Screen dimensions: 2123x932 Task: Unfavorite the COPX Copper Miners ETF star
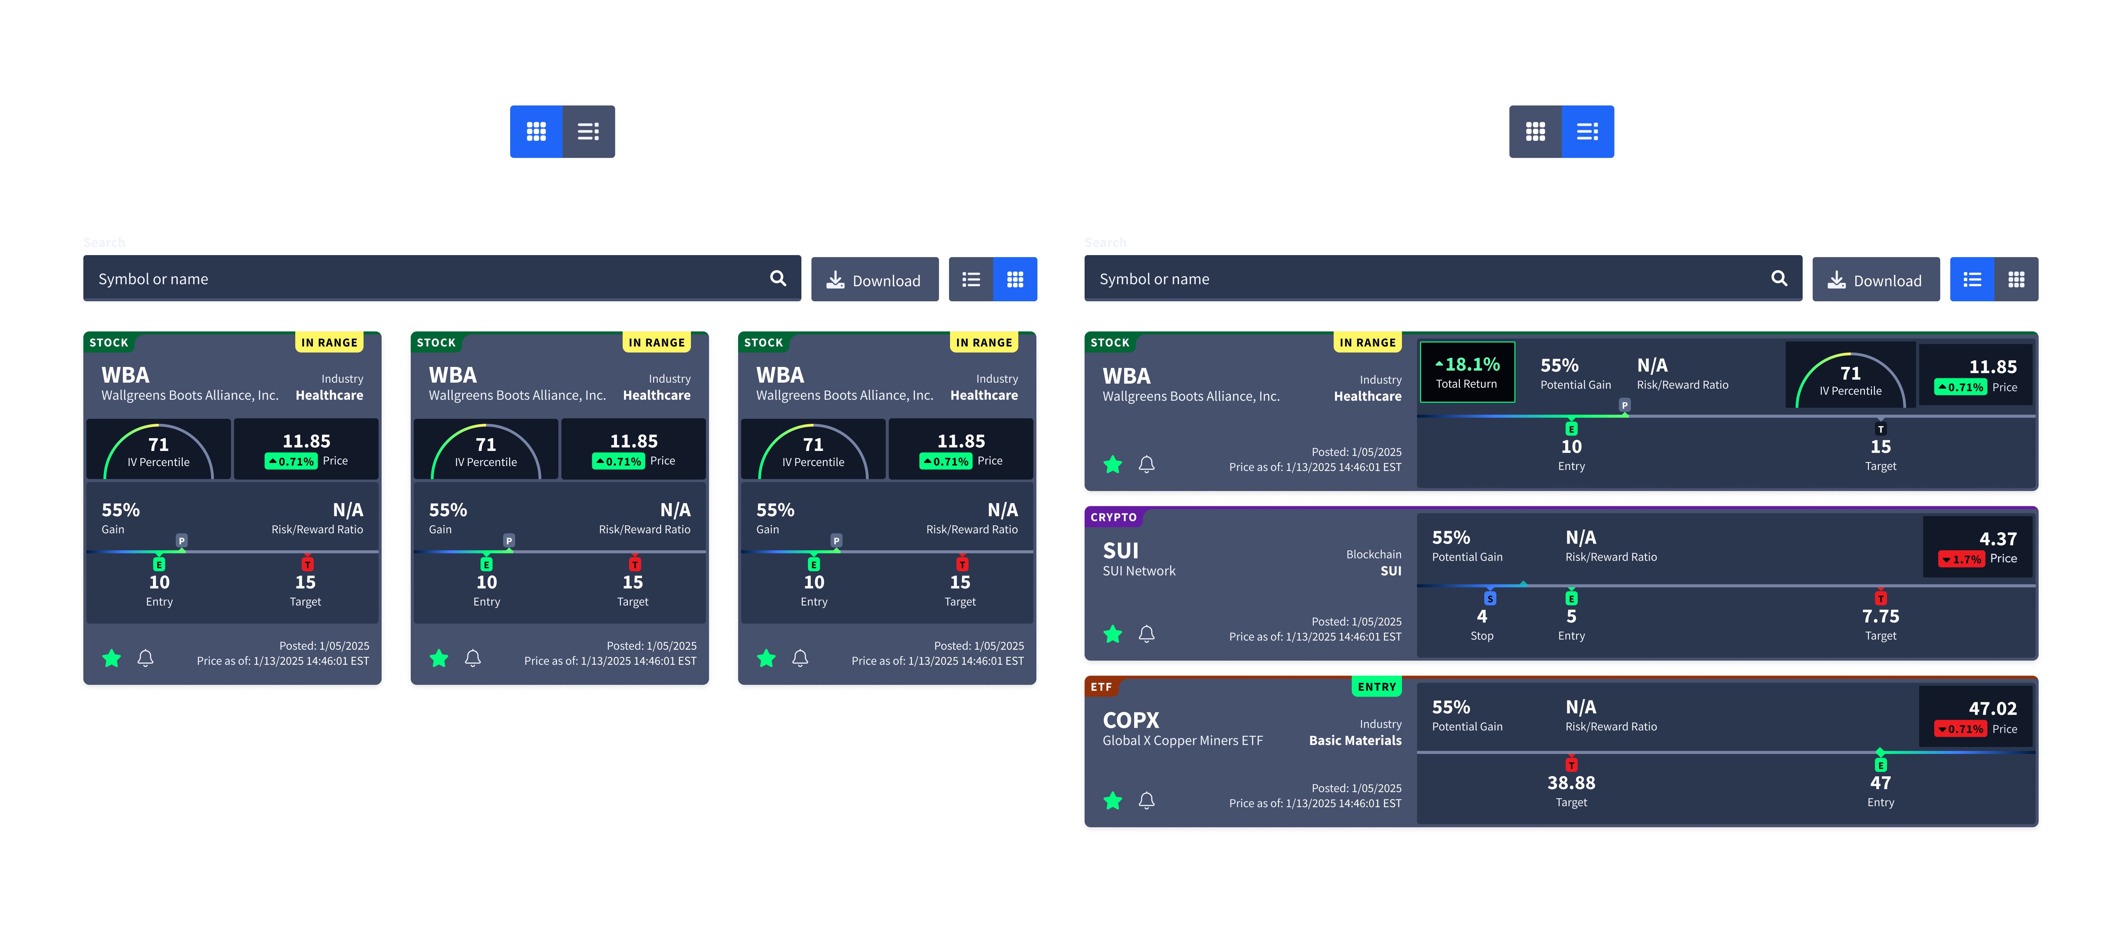tap(1113, 800)
